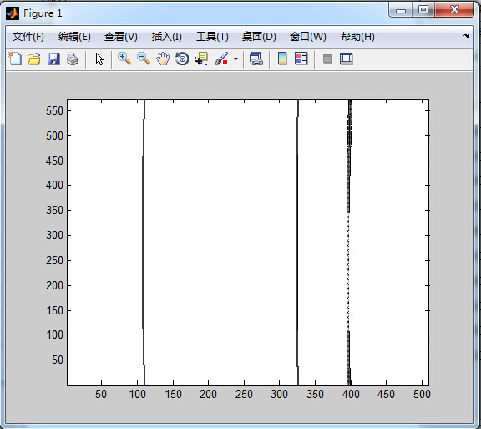Click the New Figure icon

click(x=15, y=59)
